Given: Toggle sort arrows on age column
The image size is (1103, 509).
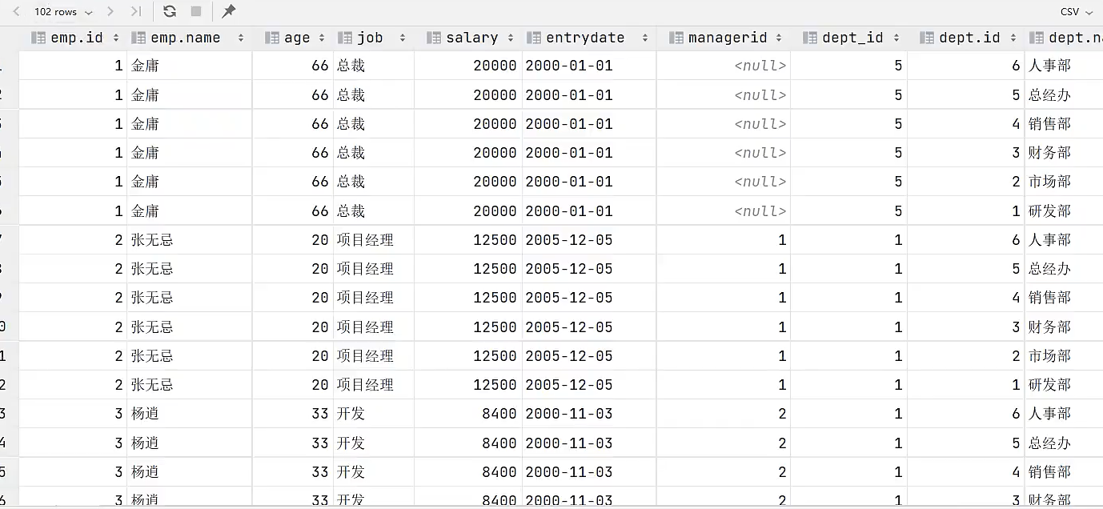Looking at the screenshot, I should tap(322, 38).
